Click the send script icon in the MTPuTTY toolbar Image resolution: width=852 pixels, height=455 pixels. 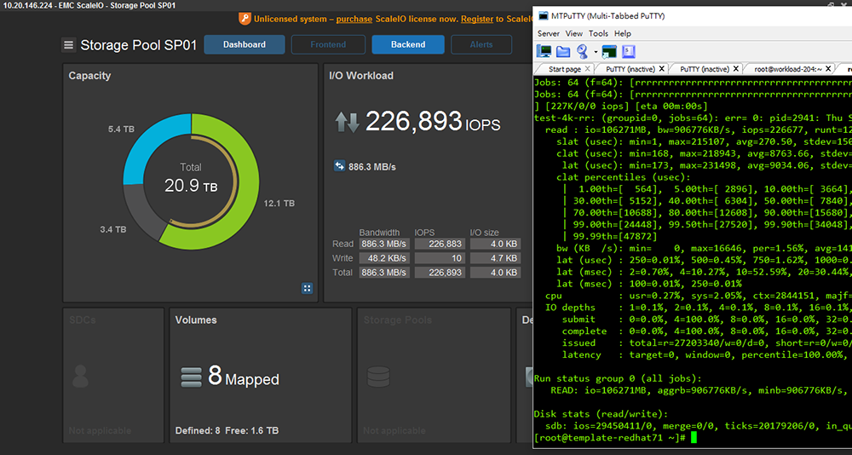click(x=629, y=52)
